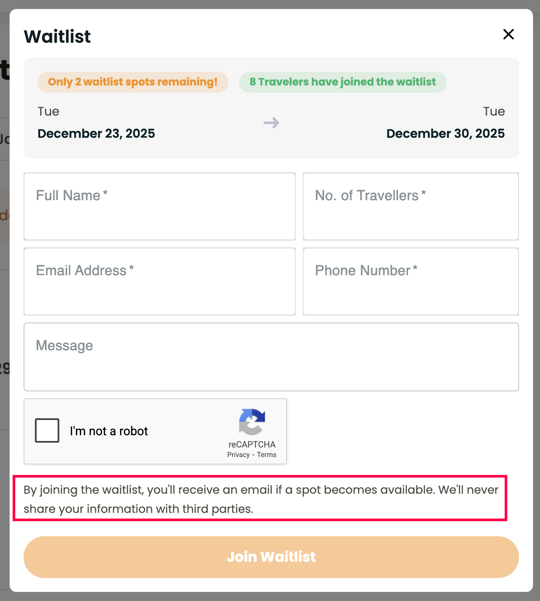Select the Email Address field
540x601 pixels.
click(x=160, y=282)
